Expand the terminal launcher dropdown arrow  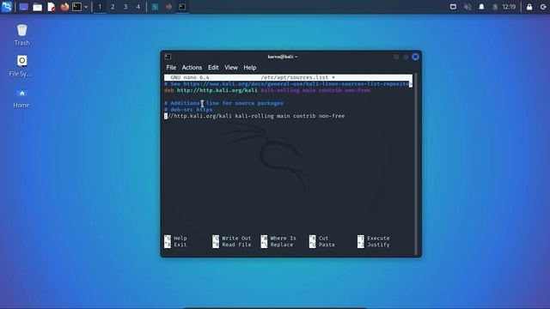click(86, 7)
